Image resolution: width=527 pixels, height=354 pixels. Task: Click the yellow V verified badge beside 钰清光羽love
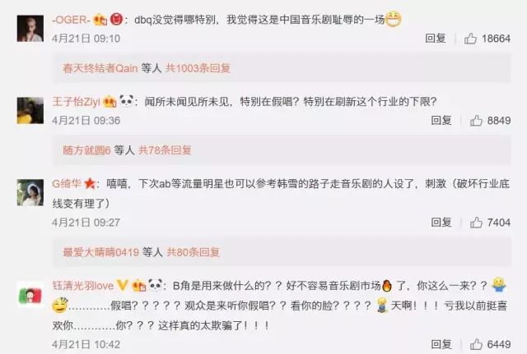click(122, 285)
